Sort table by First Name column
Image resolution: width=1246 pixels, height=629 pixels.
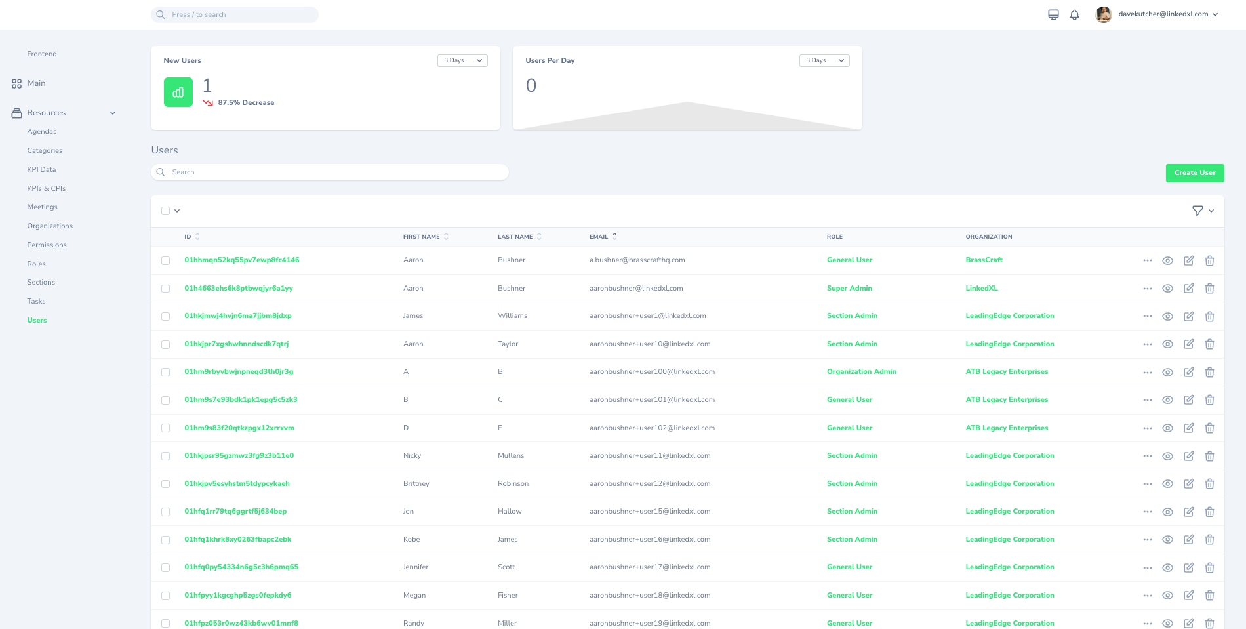point(426,237)
